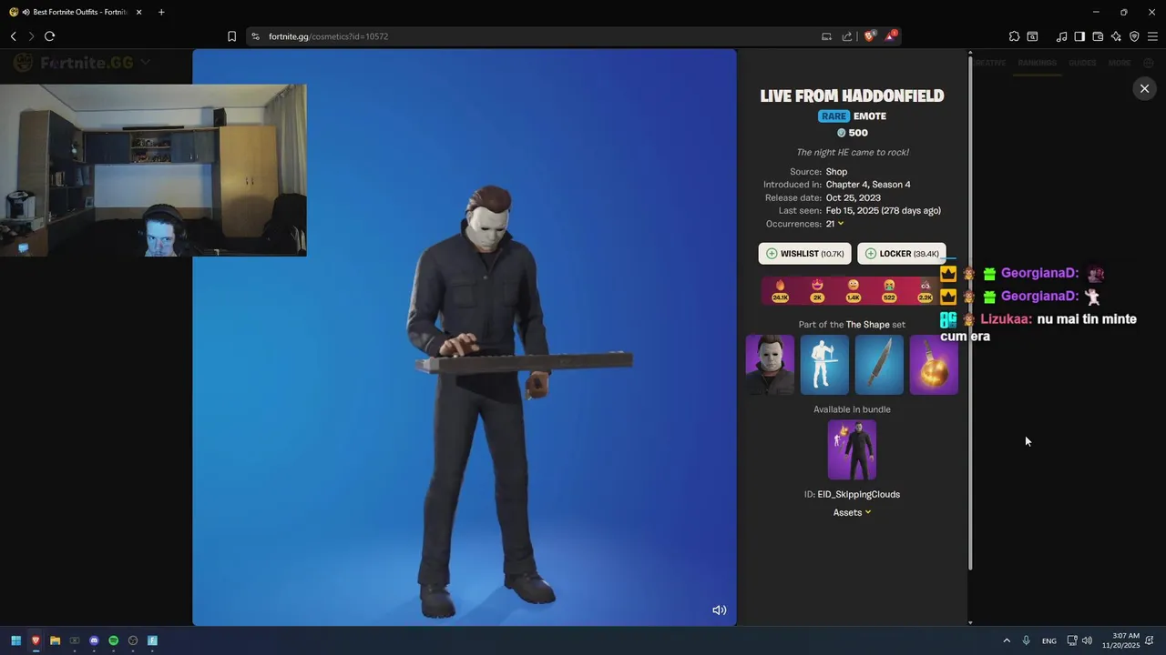Mute the emote preview sound
1166x655 pixels.
(719, 610)
